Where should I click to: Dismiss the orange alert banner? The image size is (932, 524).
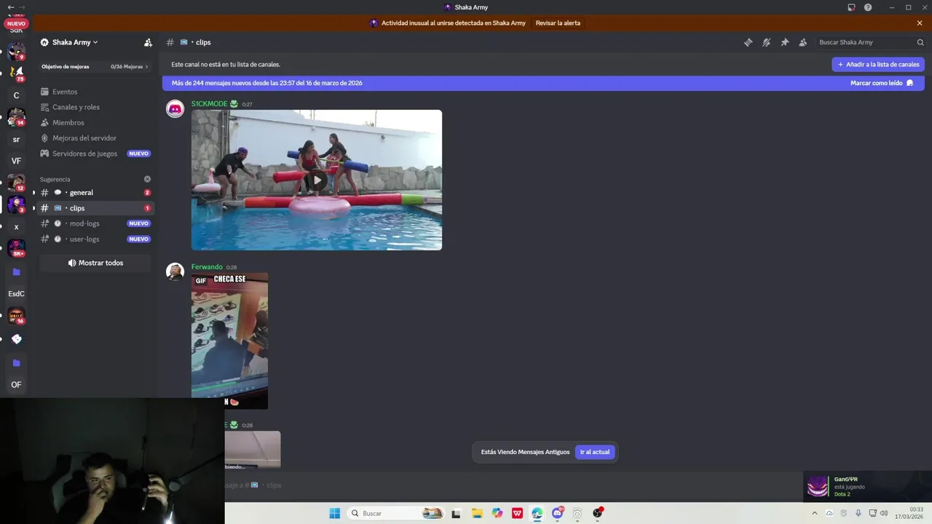coord(920,23)
